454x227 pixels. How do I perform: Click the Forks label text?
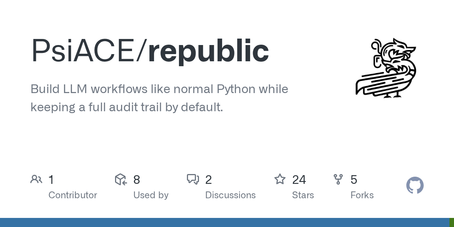(x=362, y=195)
